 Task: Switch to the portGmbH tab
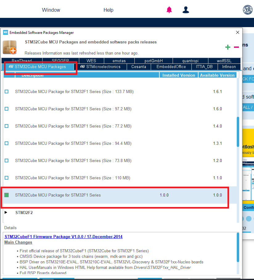pos(154,61)
